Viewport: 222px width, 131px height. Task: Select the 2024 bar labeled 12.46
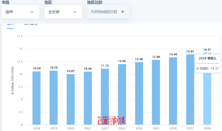pyautogui.click(x=139, y=93)
